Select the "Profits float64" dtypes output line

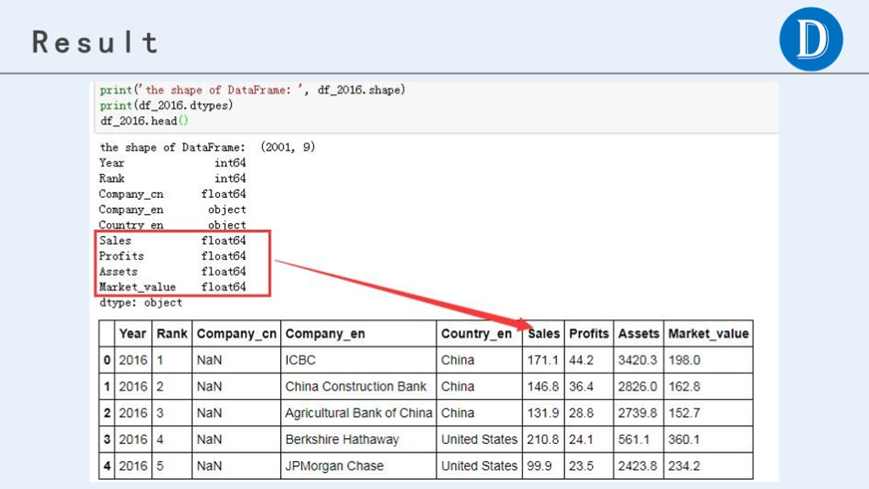pyautogui.click(x=172, y=256)
